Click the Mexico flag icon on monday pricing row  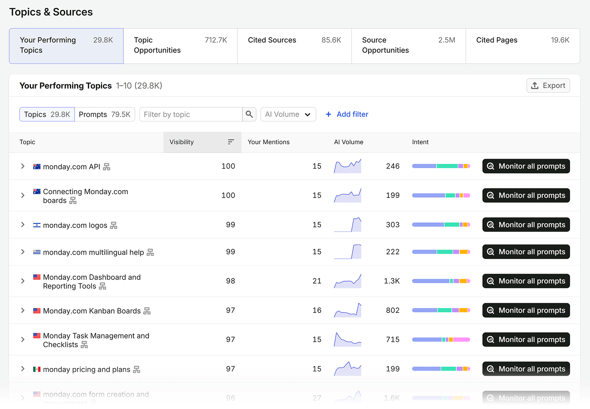[x=37, y=369]
